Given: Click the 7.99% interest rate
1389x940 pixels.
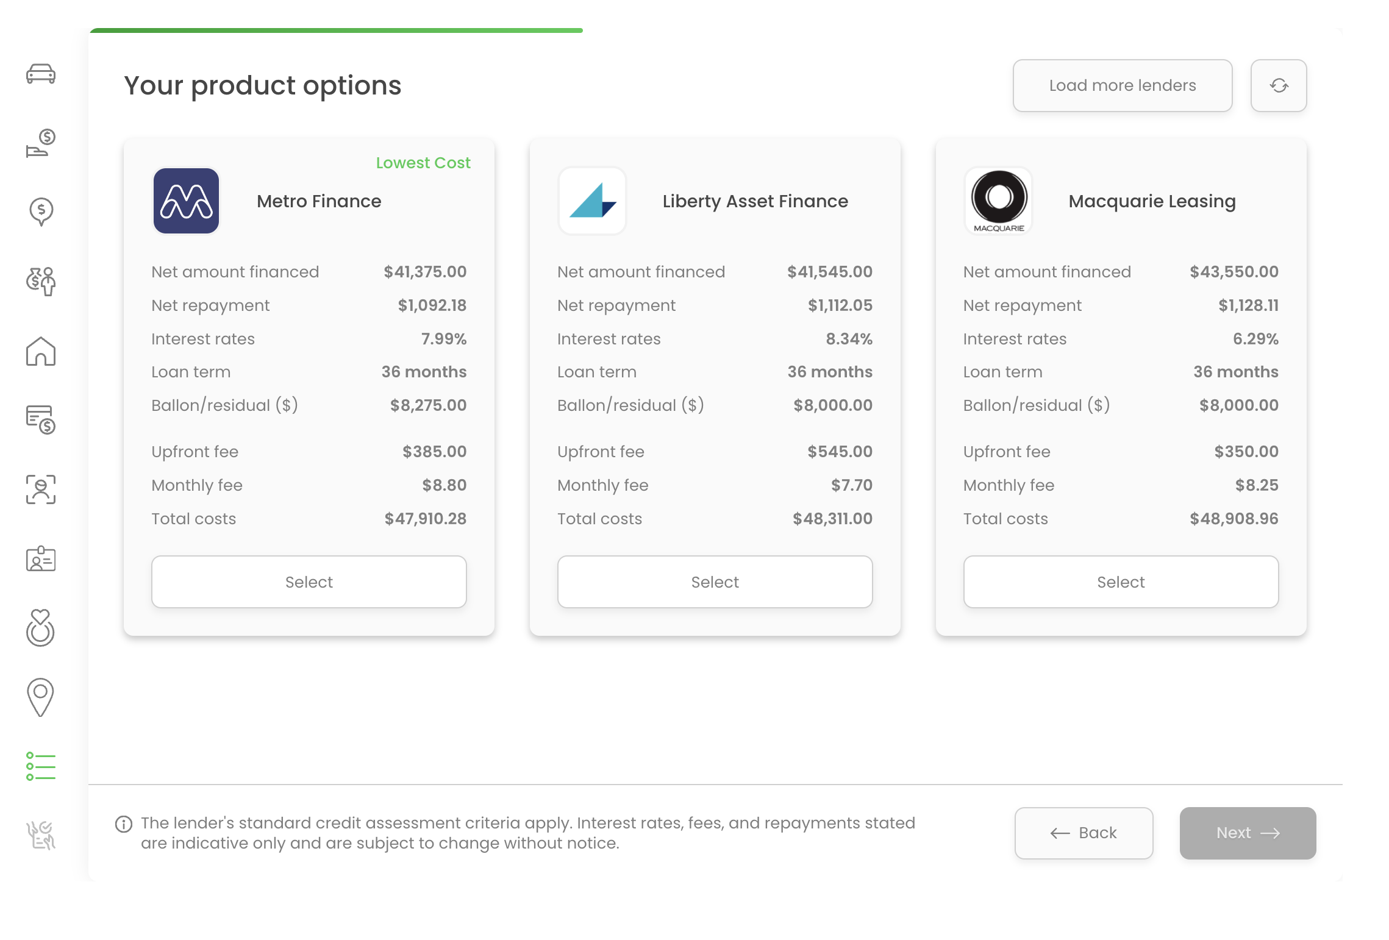Looking at the screenshot, I should (x=444, y=339).
